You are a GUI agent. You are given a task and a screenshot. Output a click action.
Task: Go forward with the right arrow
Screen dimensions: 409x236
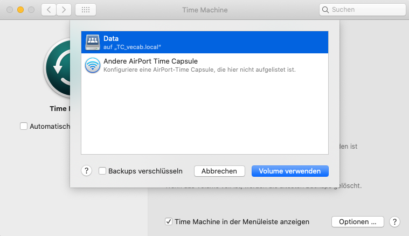click(64, 10)
